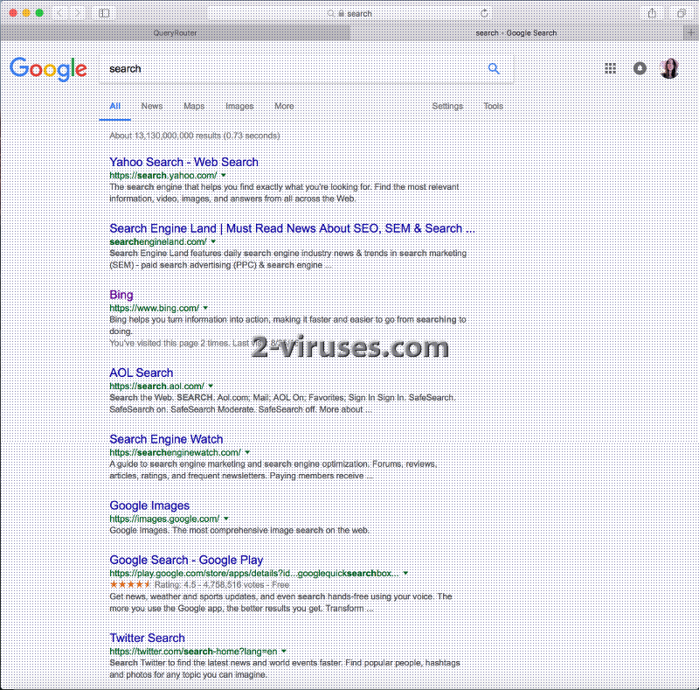Image resolution: width=699 pixels, height=690 pixels.
Task: Show all tabs overview
Action: tap(681, 13)
